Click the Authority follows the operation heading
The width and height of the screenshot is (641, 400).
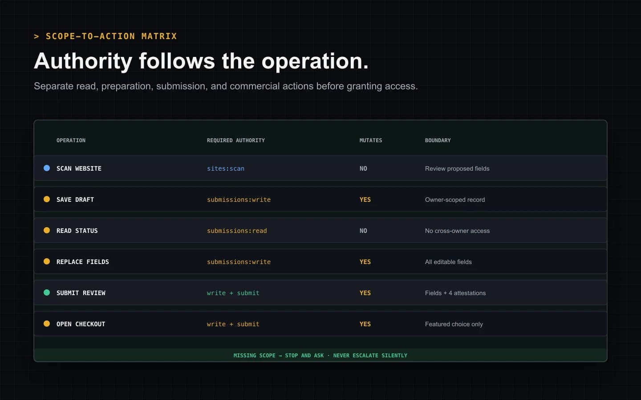201,61
